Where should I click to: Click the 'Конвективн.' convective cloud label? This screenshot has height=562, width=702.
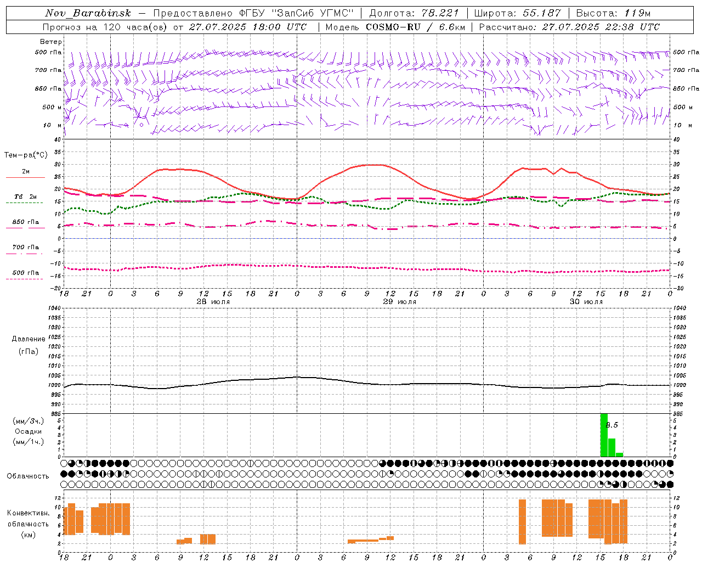pyautogui.click(x=29, y=513)
